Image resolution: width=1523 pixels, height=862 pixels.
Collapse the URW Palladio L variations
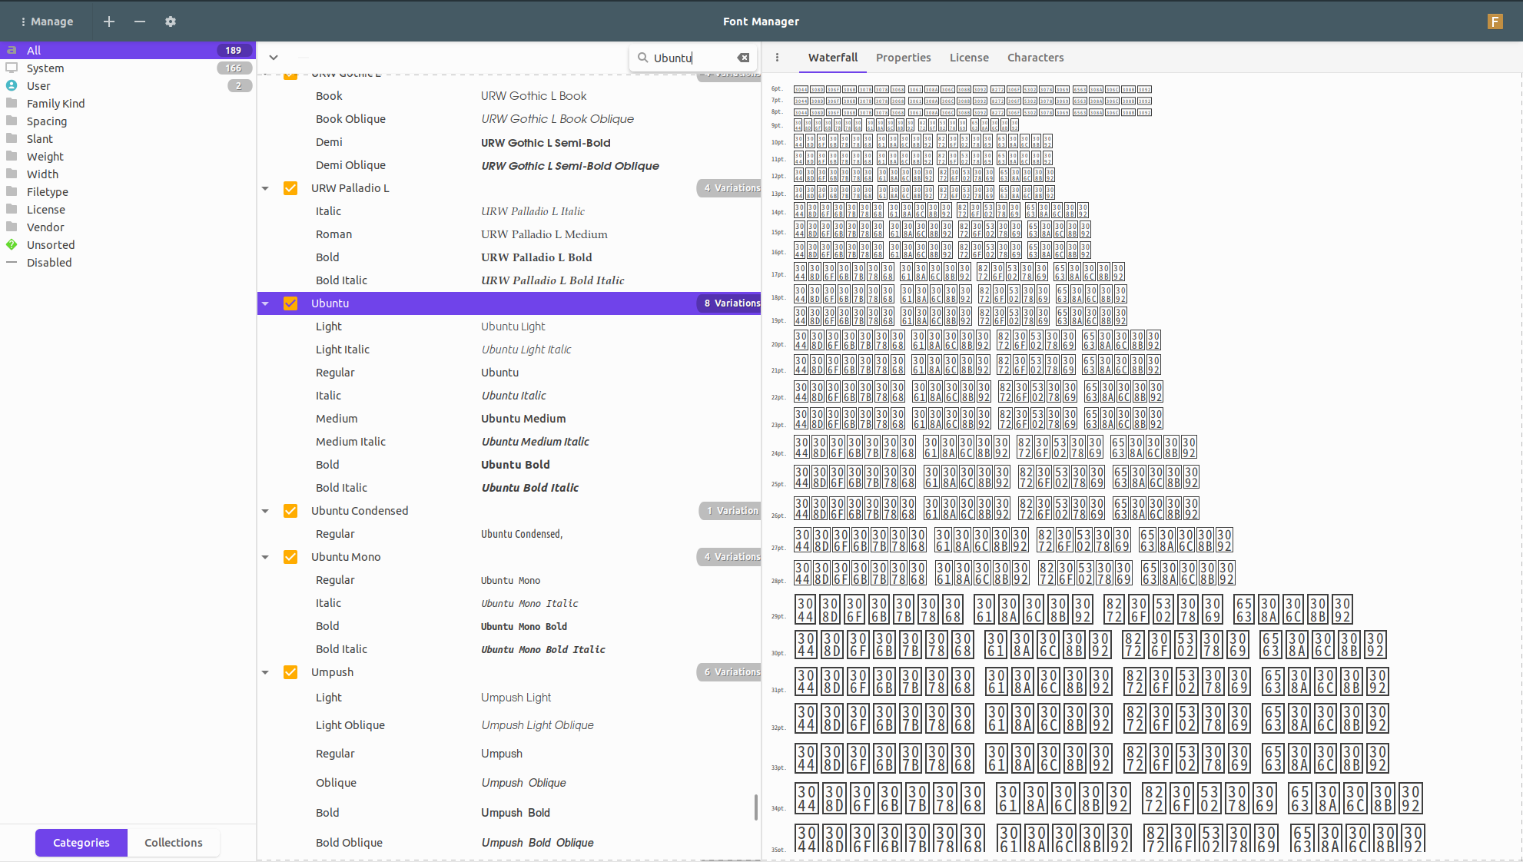pyautogui.click(x=265, y=187)
